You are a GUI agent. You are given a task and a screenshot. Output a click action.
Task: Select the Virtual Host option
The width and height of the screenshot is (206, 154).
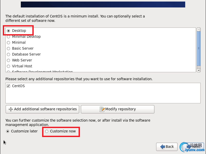[8, 66]
